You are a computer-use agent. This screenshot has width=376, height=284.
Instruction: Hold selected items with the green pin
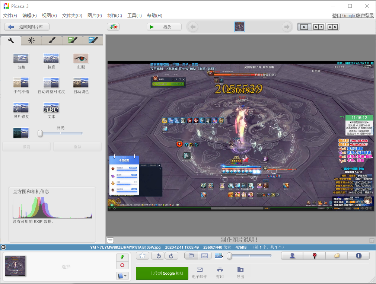coord(122,258)
